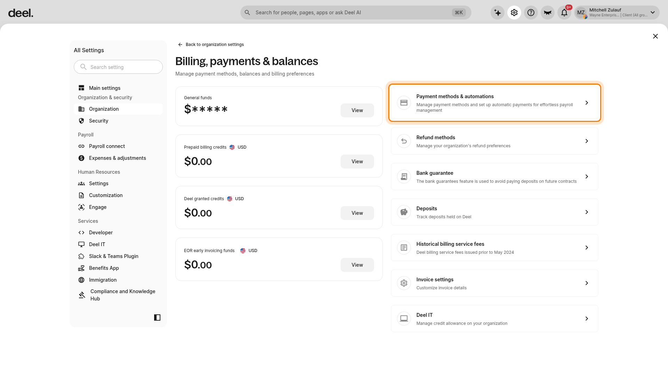Click the Benefits App icon
The width and height of the screenshot is (668, 376).
click(81, 268)
